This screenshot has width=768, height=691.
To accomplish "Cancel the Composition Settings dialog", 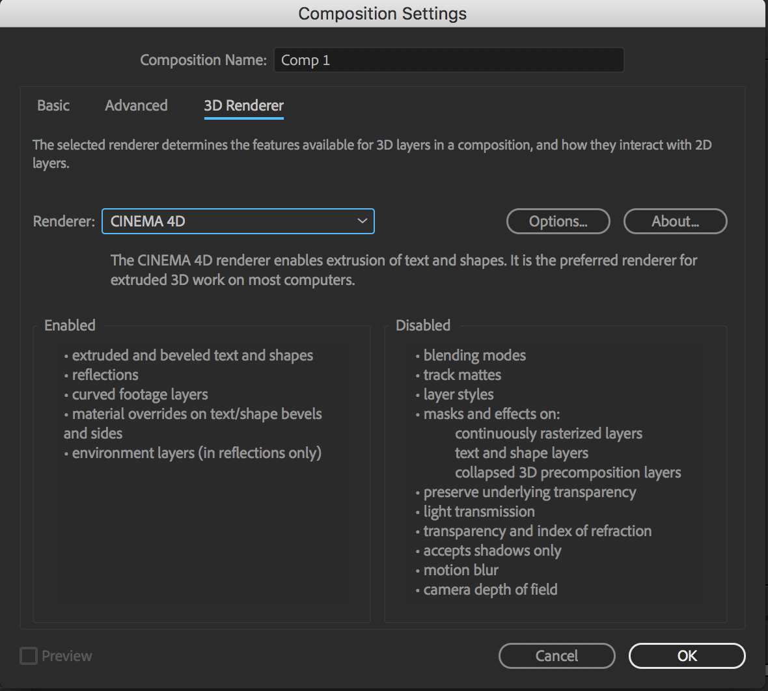I will [556, 656].
